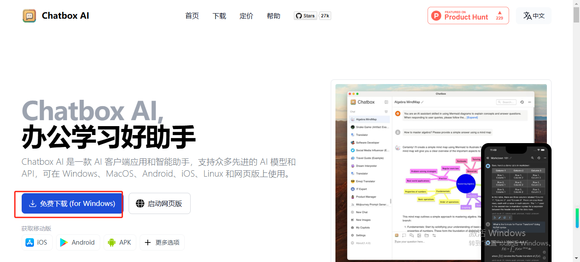580x262 pixels.
Task: Open the 下载 nav item
Action: pyautogui.click(x=219, y=16)
